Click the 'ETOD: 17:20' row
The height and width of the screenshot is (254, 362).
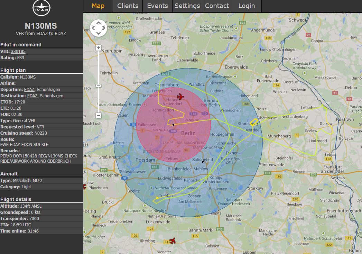[41, 102]
